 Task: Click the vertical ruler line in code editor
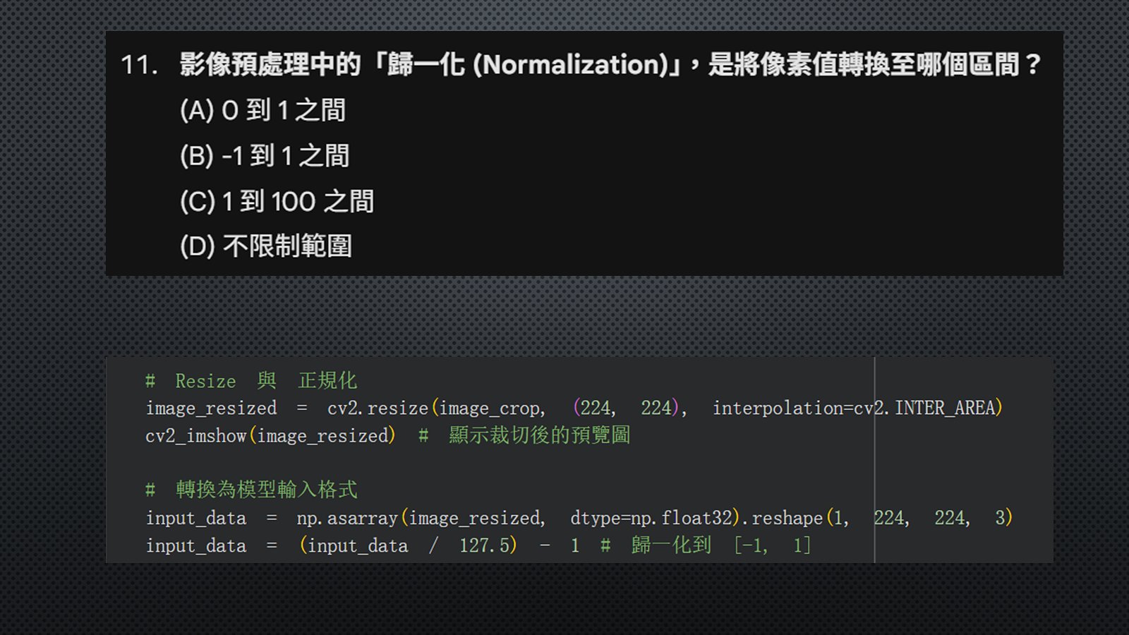tap(874, 466)
